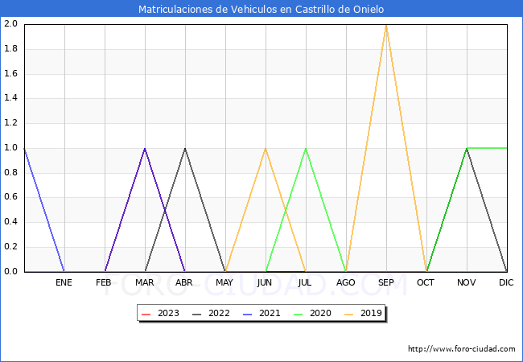Screen dimensions: 523x362
Task: Click the 1.8 y-axis value
Action: pos(10,48)
